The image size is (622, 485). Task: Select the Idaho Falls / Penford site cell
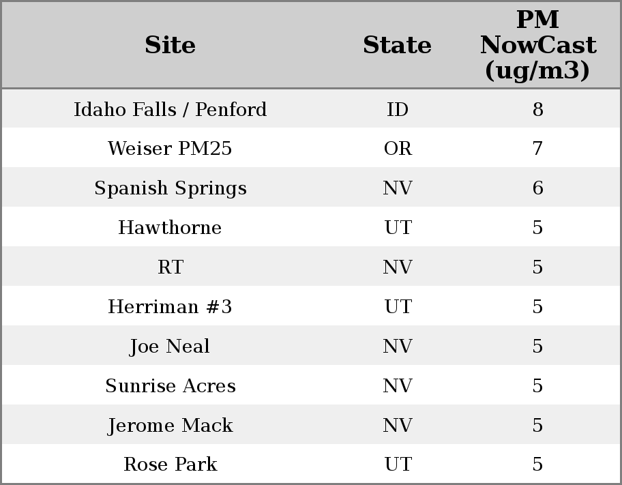click(x=171, y=109)
